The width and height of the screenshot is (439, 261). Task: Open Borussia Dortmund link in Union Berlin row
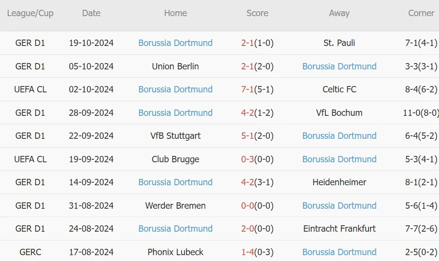point(339,66)
